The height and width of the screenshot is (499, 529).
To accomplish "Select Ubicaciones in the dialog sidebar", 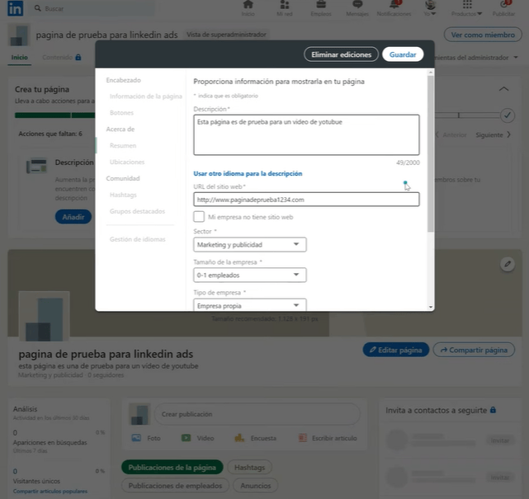I will coord(127,162).
